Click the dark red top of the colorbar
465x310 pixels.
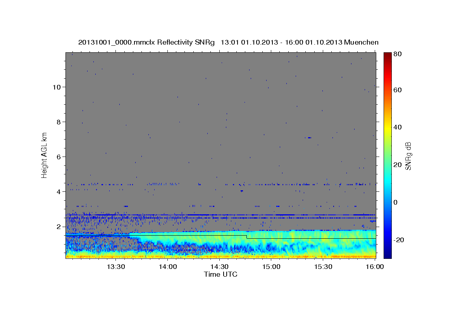point(387,55)
